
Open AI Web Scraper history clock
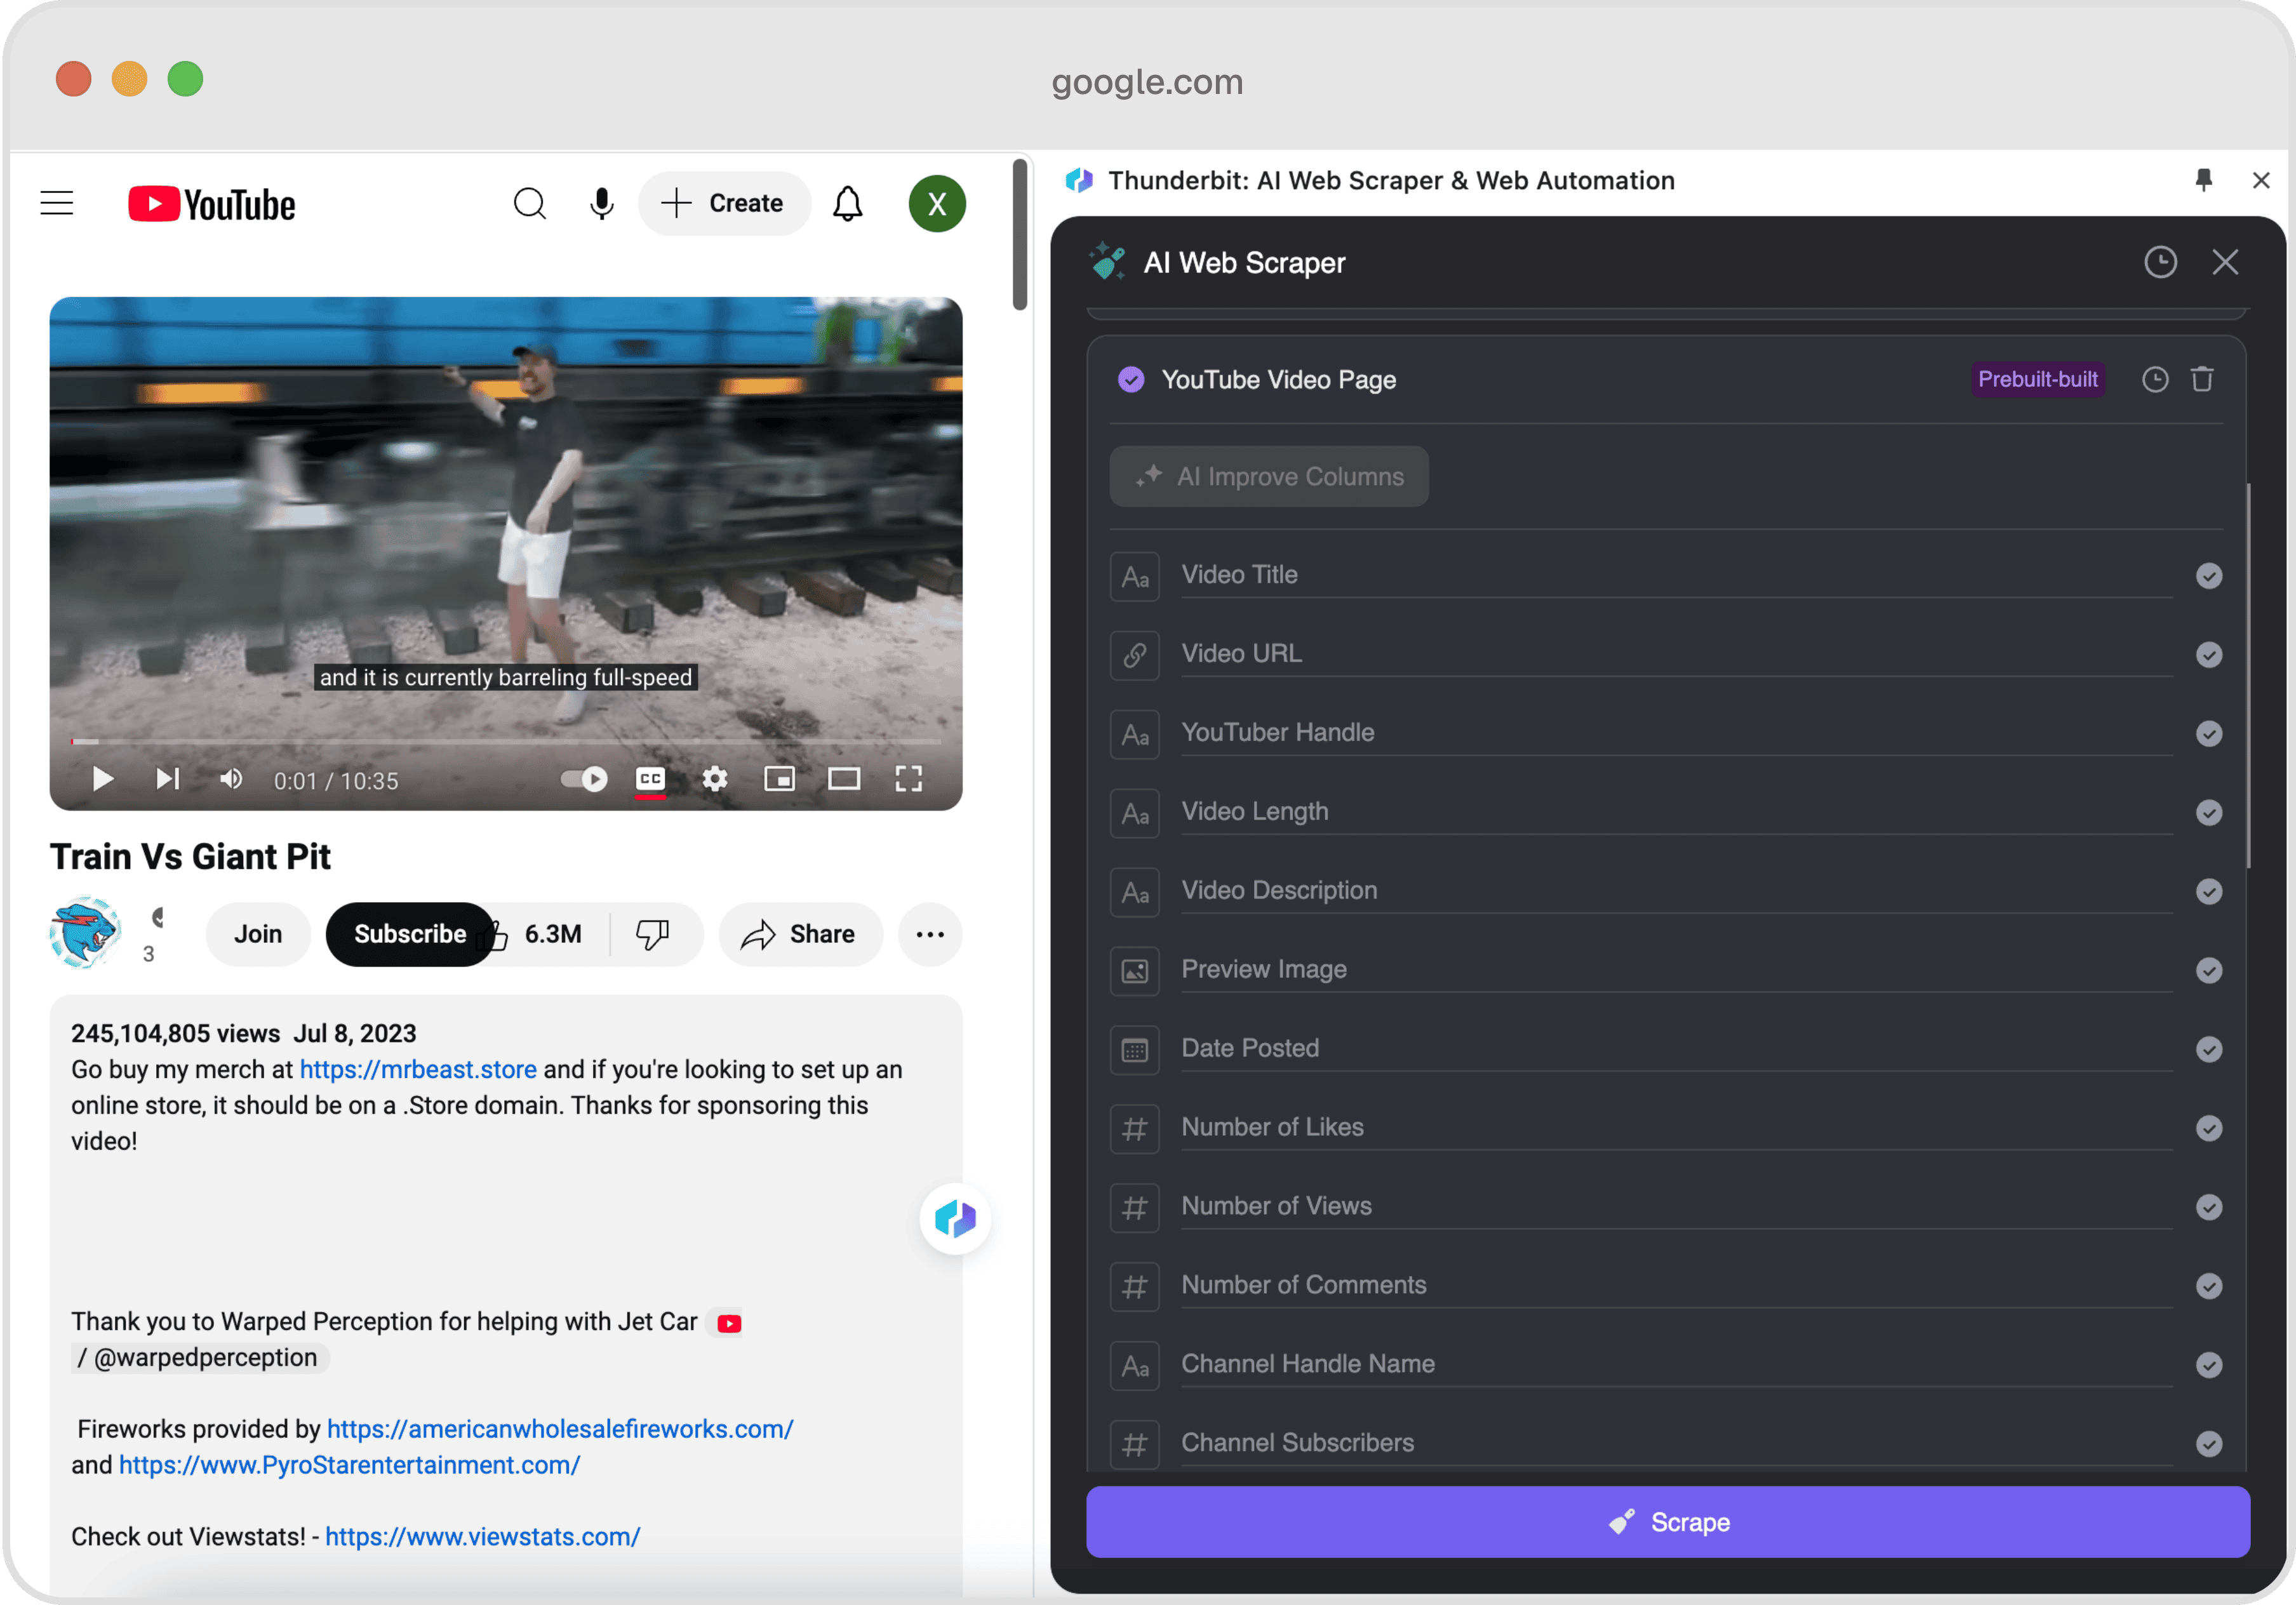coord(2160,262)
